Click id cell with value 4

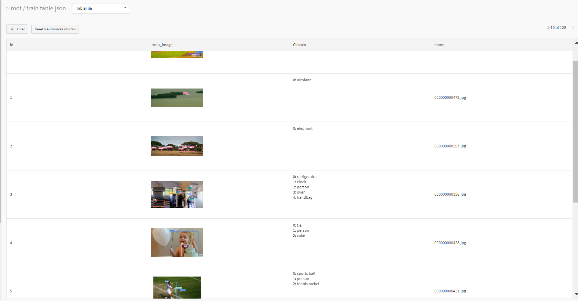(11, 243)
